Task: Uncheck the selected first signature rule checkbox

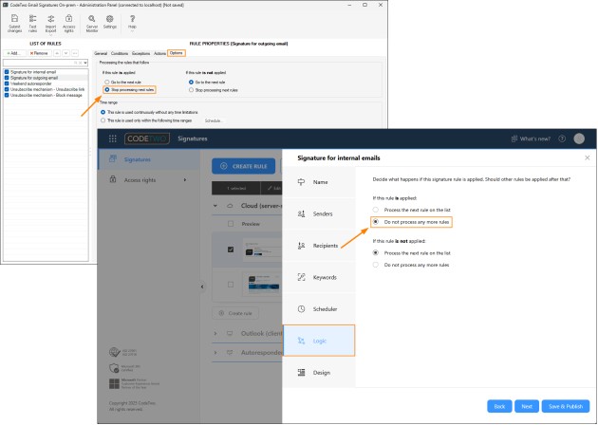Action: (x=231, y=249)
